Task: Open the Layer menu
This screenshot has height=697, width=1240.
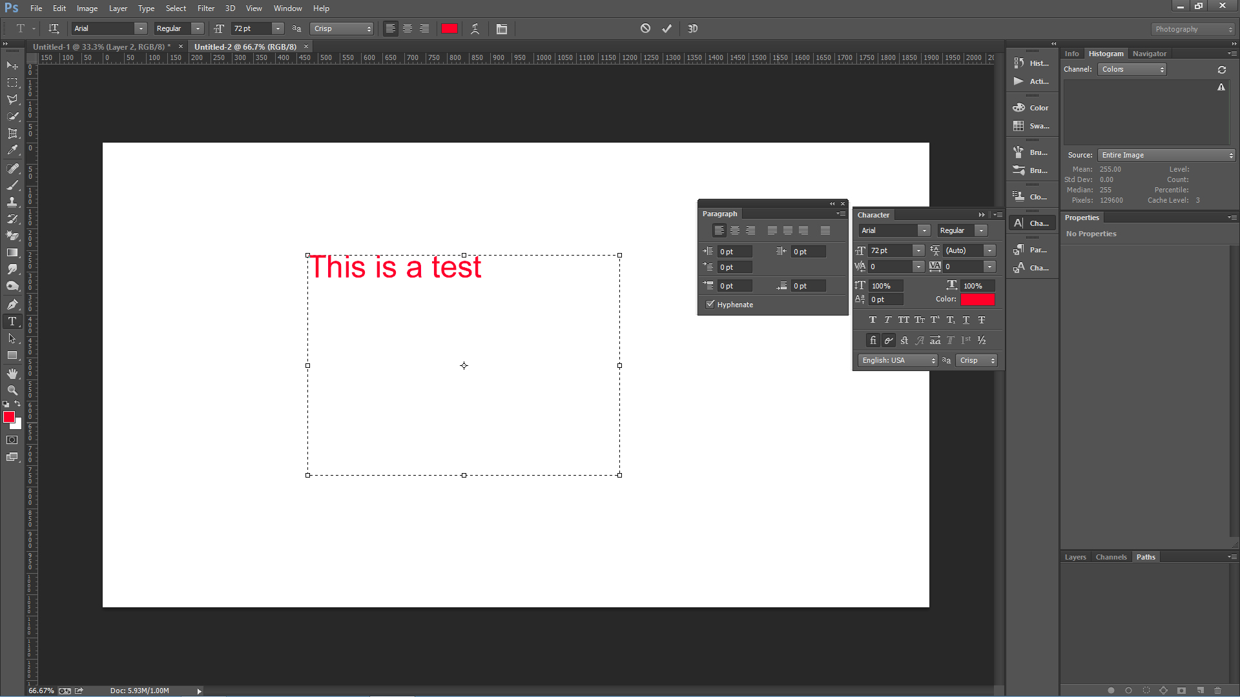Action: tap(118, 8)
